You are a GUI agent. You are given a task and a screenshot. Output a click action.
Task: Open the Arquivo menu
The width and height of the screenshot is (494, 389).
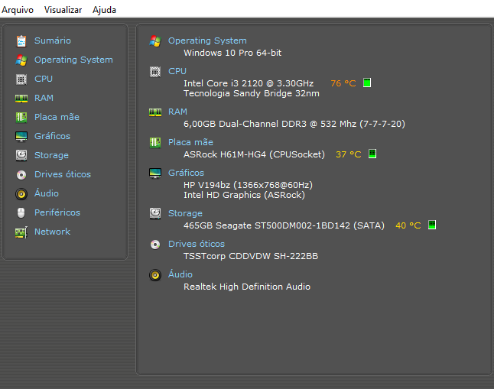18,10
